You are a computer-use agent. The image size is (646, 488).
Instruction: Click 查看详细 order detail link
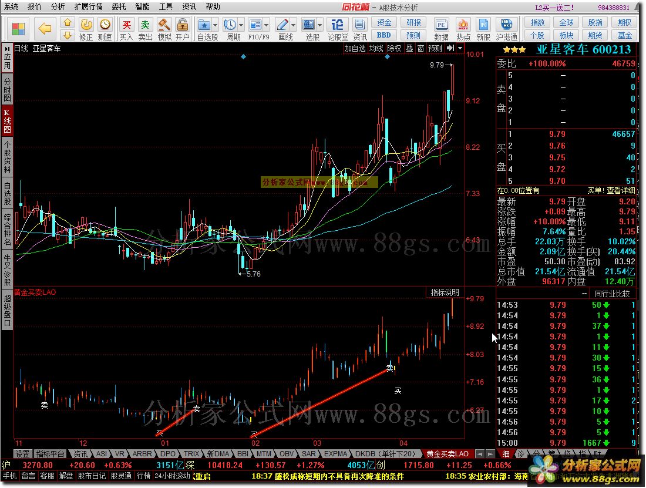click(x=621, y=190)
